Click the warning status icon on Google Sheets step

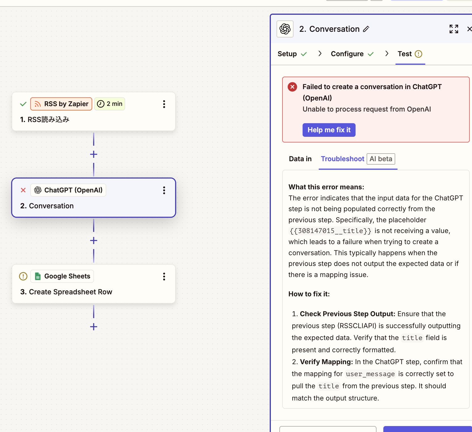coord(23,276)
